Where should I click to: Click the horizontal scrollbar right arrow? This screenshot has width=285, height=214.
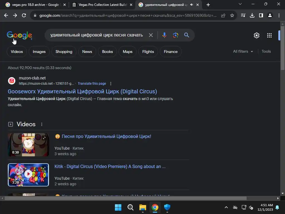click(278, 198)
